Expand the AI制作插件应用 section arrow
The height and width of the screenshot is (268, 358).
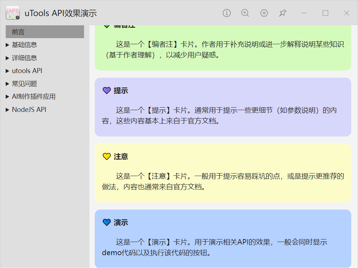point(7,97)
